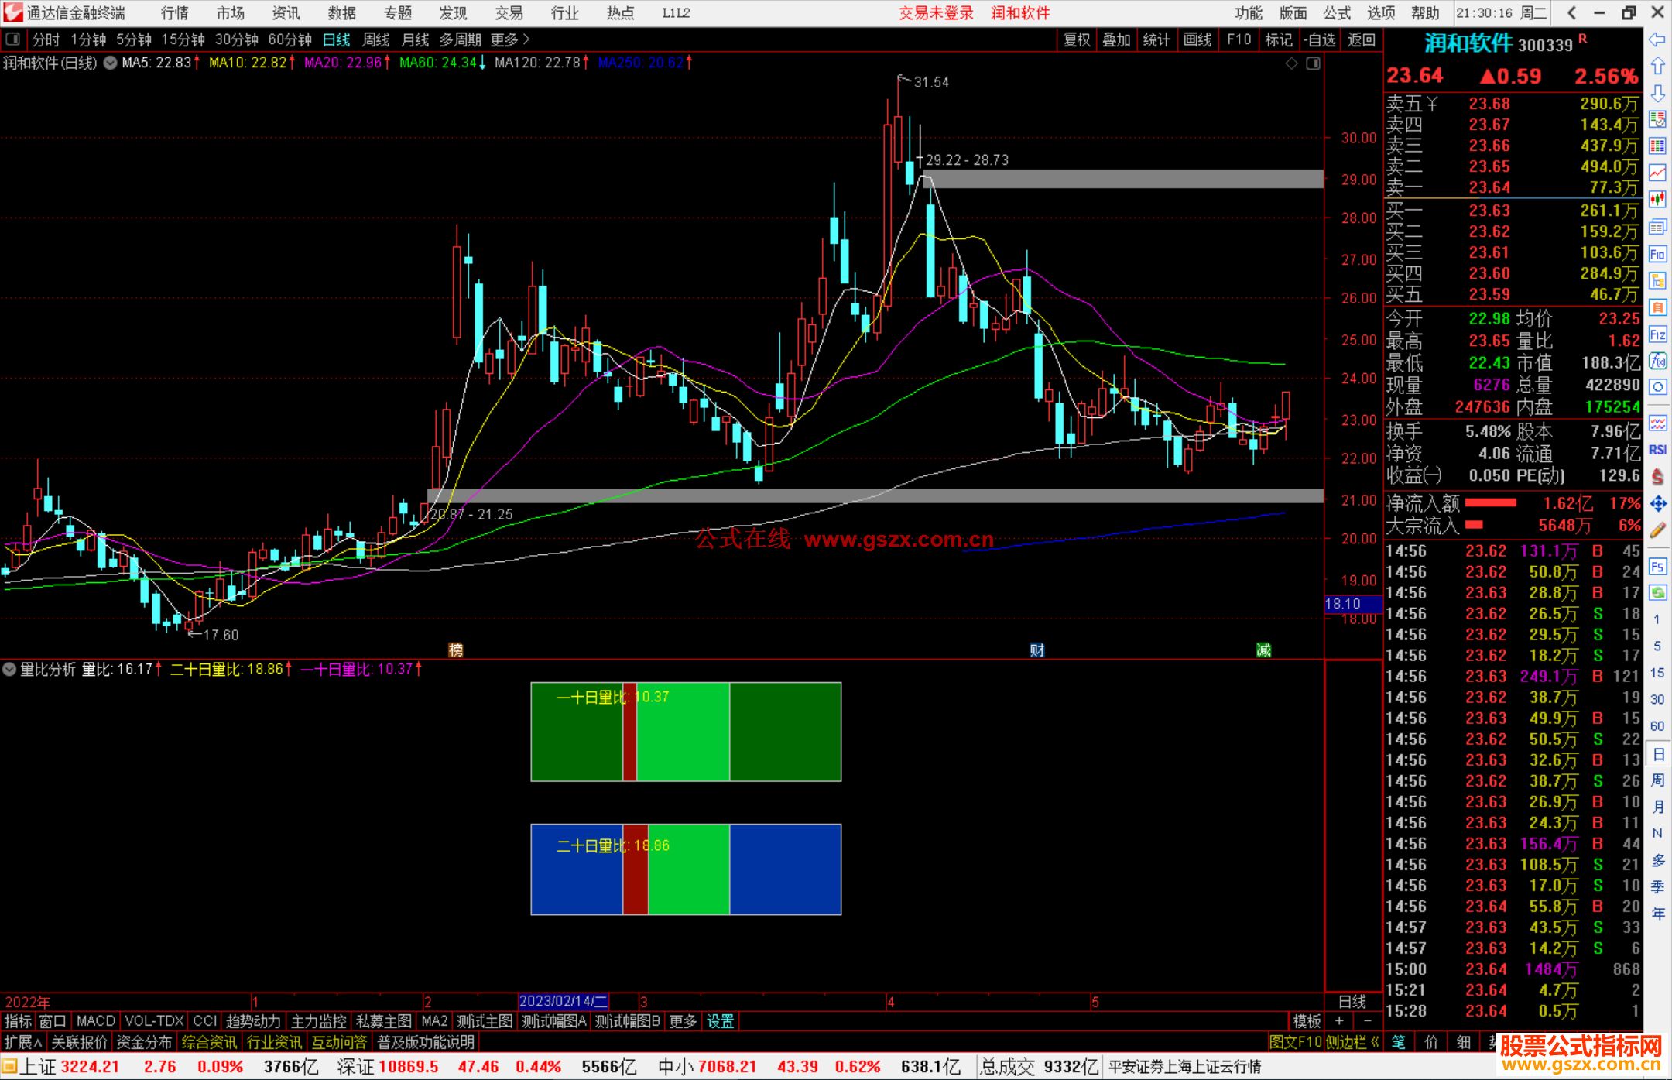Collapse the 侧边栏 side panel
The height and width of the screenshot is (1080, 1672).
tap(1352, 1042)
